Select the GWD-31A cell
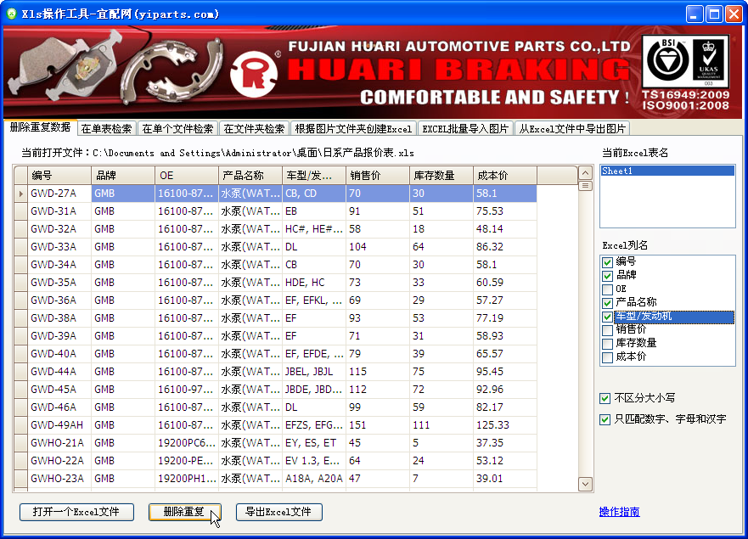The width and height of the screenshot is (748, 539). click(x=59, y=211)
